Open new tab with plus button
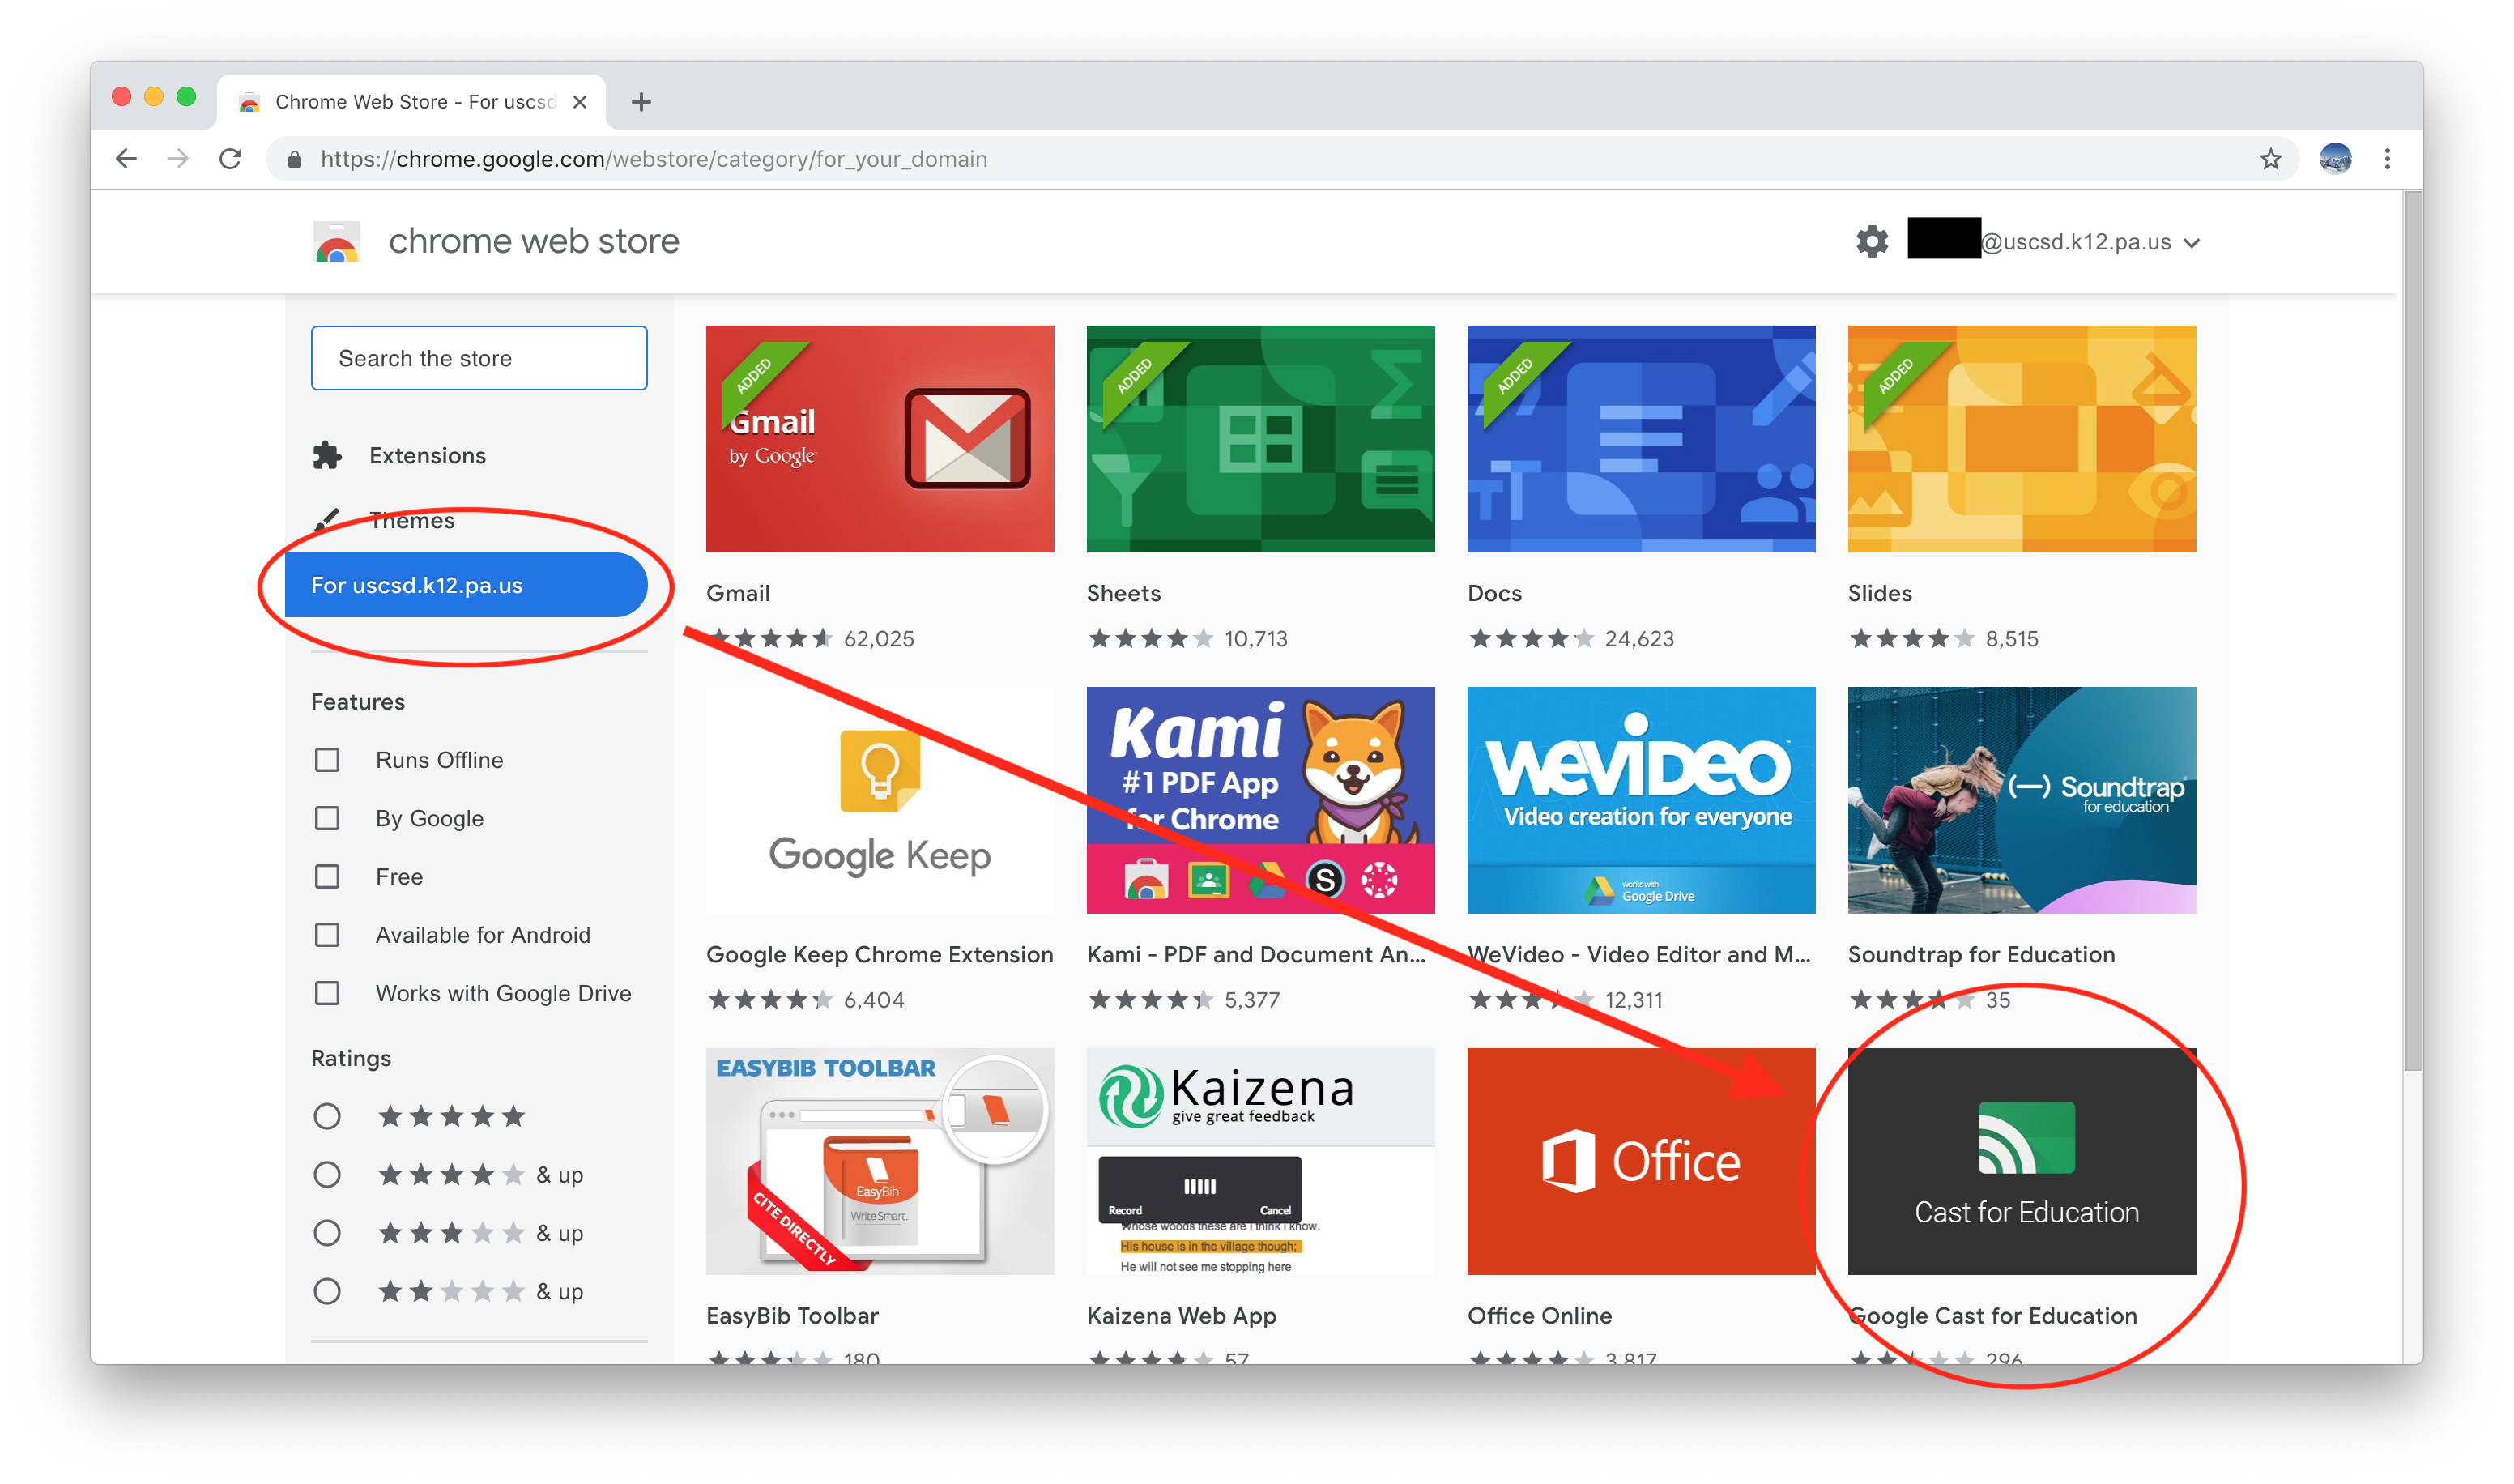This screenshot has width=2514, height=1484. pos(641,102)
